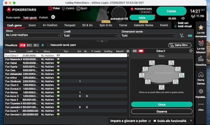Viewport: 210px width, 125px height.
Task: Click the Osserva button
Action: pyautogui.click(x=162, y=112)
